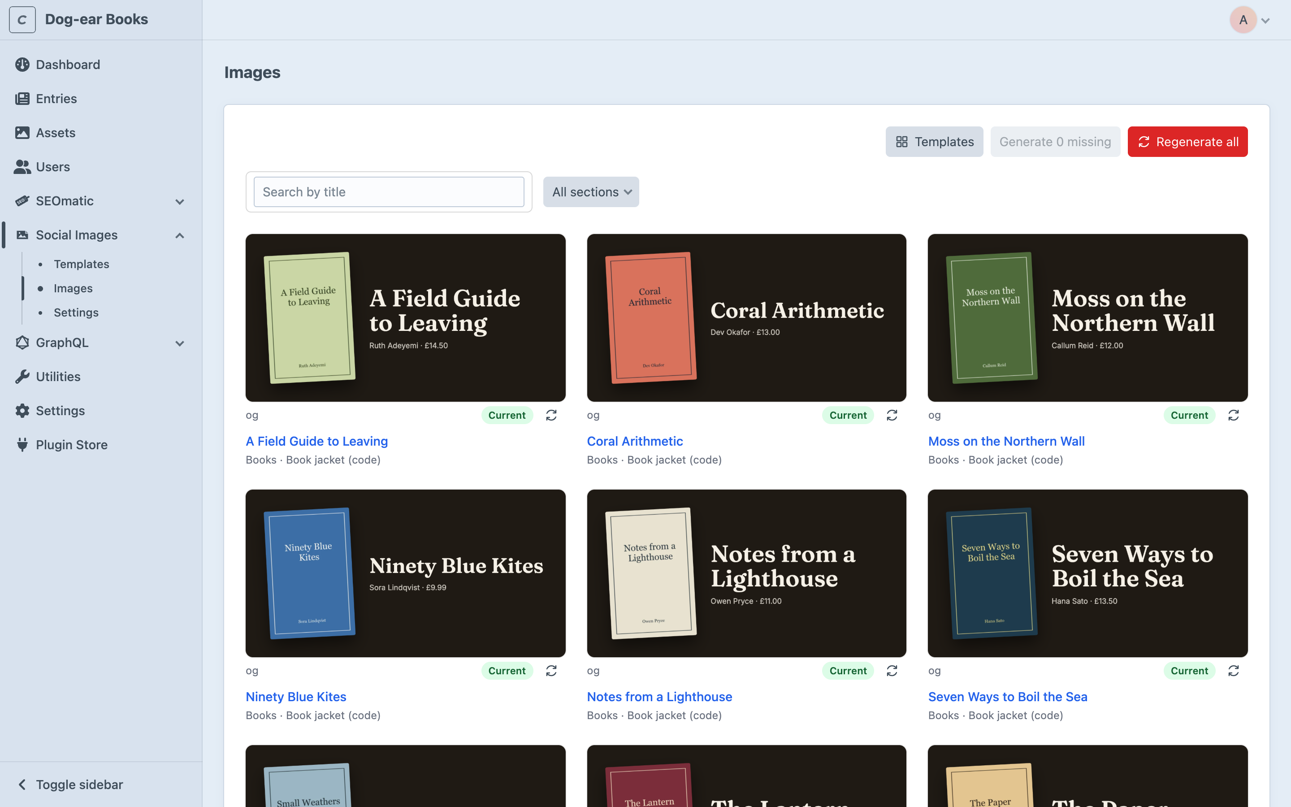This screenshot has height=807, width=1291.
Task: Expand the GraphQL submenu chevron
Action: [x=180, y=343]
